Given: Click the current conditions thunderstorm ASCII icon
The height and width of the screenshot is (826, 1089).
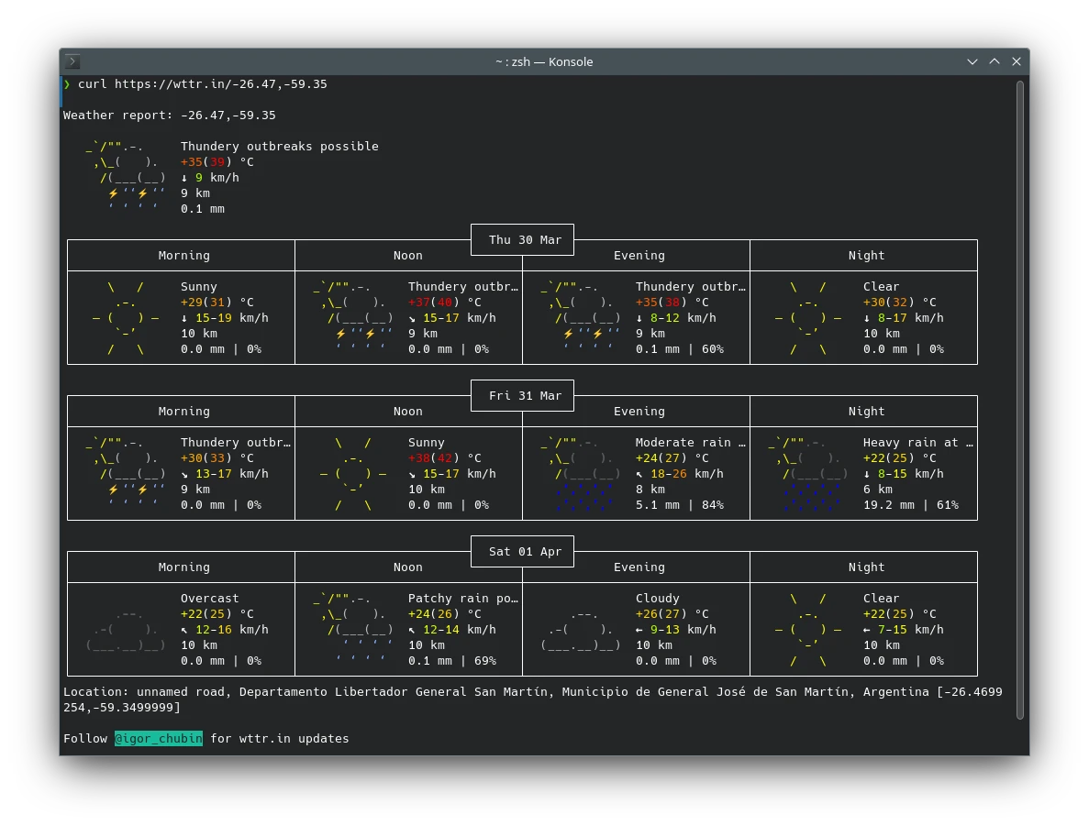Looking at the screenshot, I should [x=126, y=177].
